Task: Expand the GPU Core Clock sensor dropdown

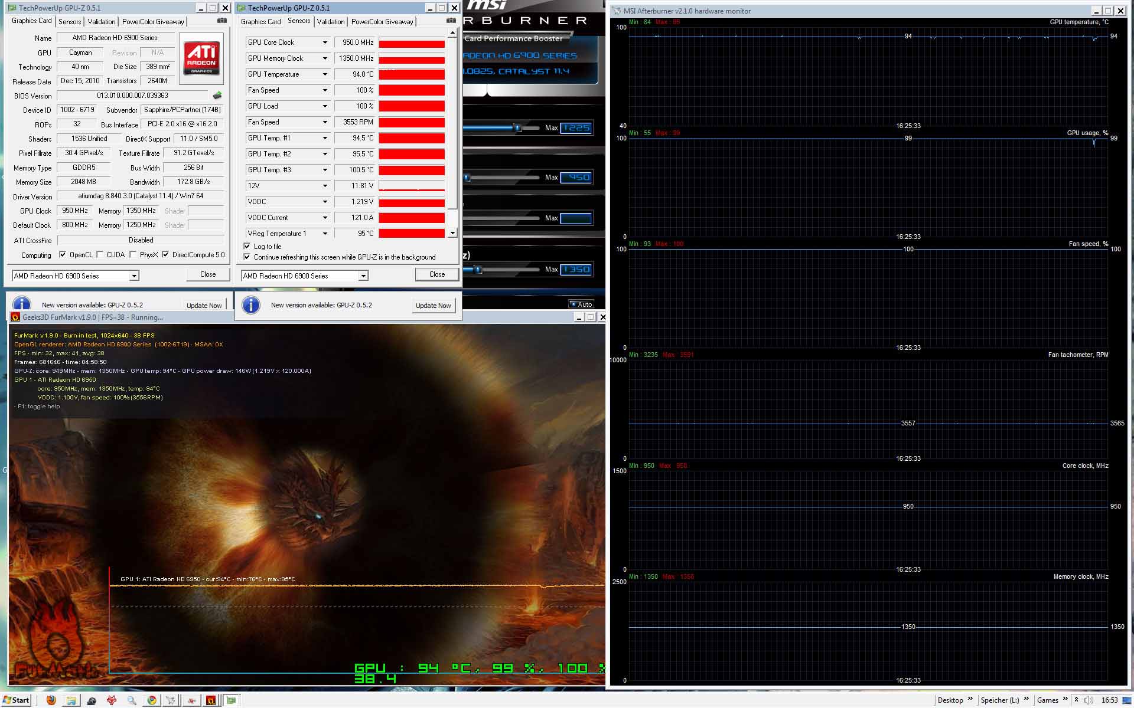Action: click(x=325, y=42)
